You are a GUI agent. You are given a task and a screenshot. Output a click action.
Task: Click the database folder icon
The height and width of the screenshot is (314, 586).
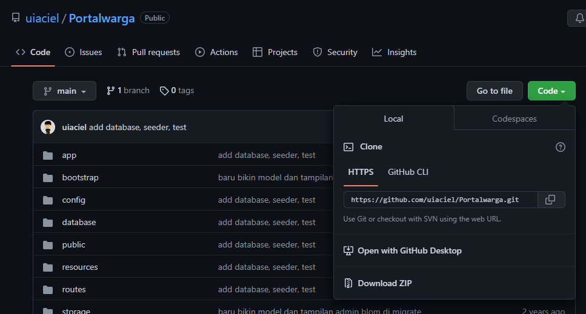[48, 222]
